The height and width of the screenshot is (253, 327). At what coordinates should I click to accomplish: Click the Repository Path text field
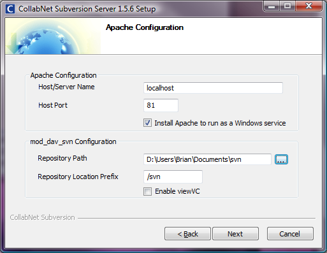[x=207, y=159]
